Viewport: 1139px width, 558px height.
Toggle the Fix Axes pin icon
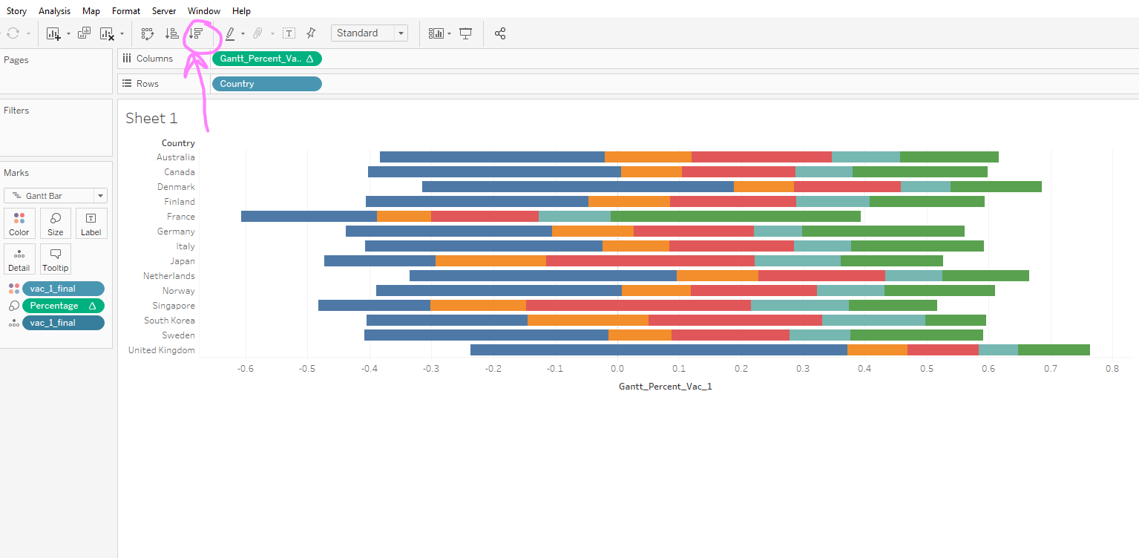311,33
